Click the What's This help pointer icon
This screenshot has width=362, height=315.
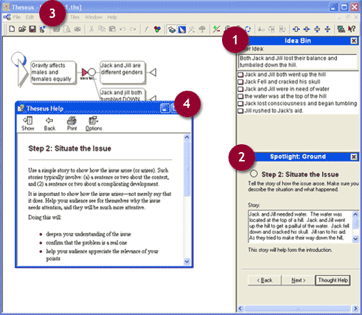(x=351, y=29)
